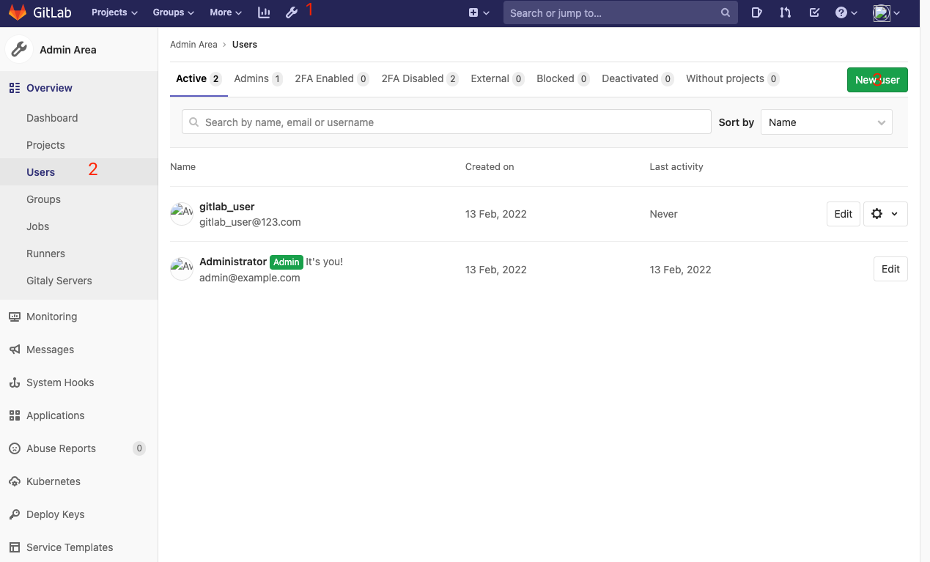Screen dimensions: 930x562
Task: Open Admin Area via wrench icon
Action: pos(292,12)
